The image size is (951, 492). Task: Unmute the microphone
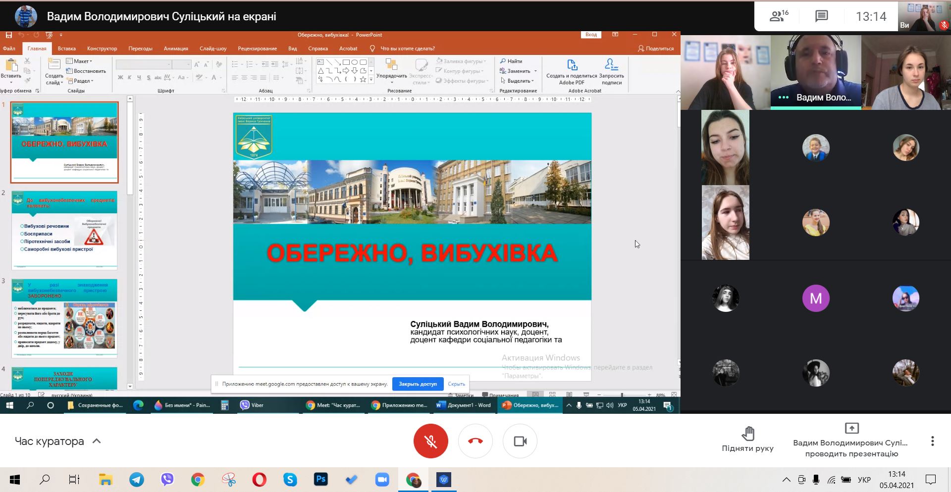coord(430,441)
